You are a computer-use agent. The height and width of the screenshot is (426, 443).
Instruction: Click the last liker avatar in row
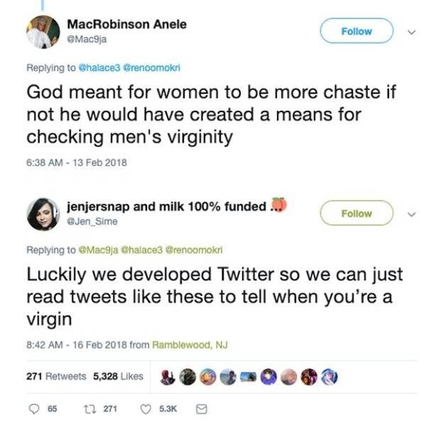click(331, 377)
